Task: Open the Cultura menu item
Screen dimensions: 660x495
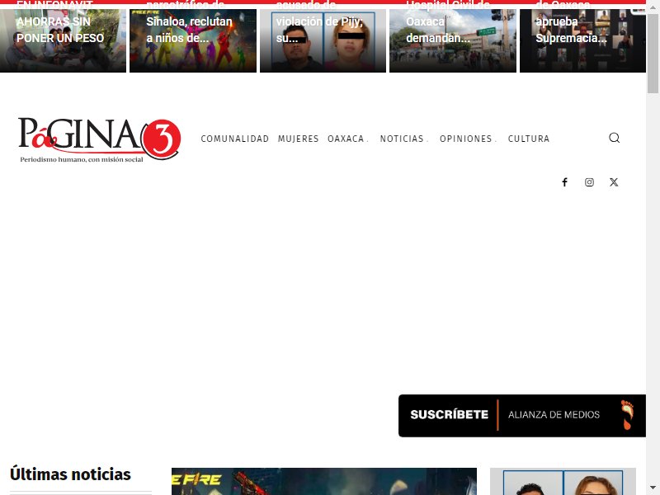Action: coord(529,139)
